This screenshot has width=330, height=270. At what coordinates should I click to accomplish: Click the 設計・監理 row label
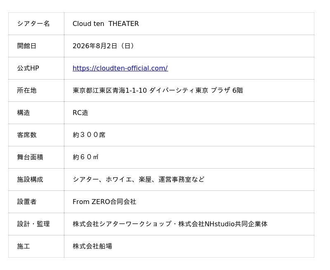coord(33,224)
